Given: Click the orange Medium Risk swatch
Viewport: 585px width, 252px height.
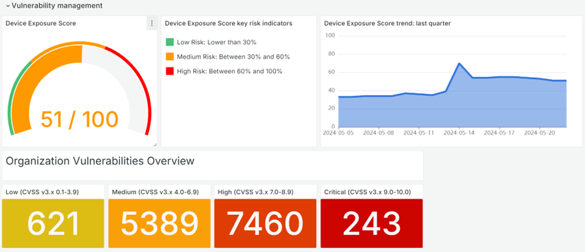Looking at the screenshot, I should coord(170,57).
